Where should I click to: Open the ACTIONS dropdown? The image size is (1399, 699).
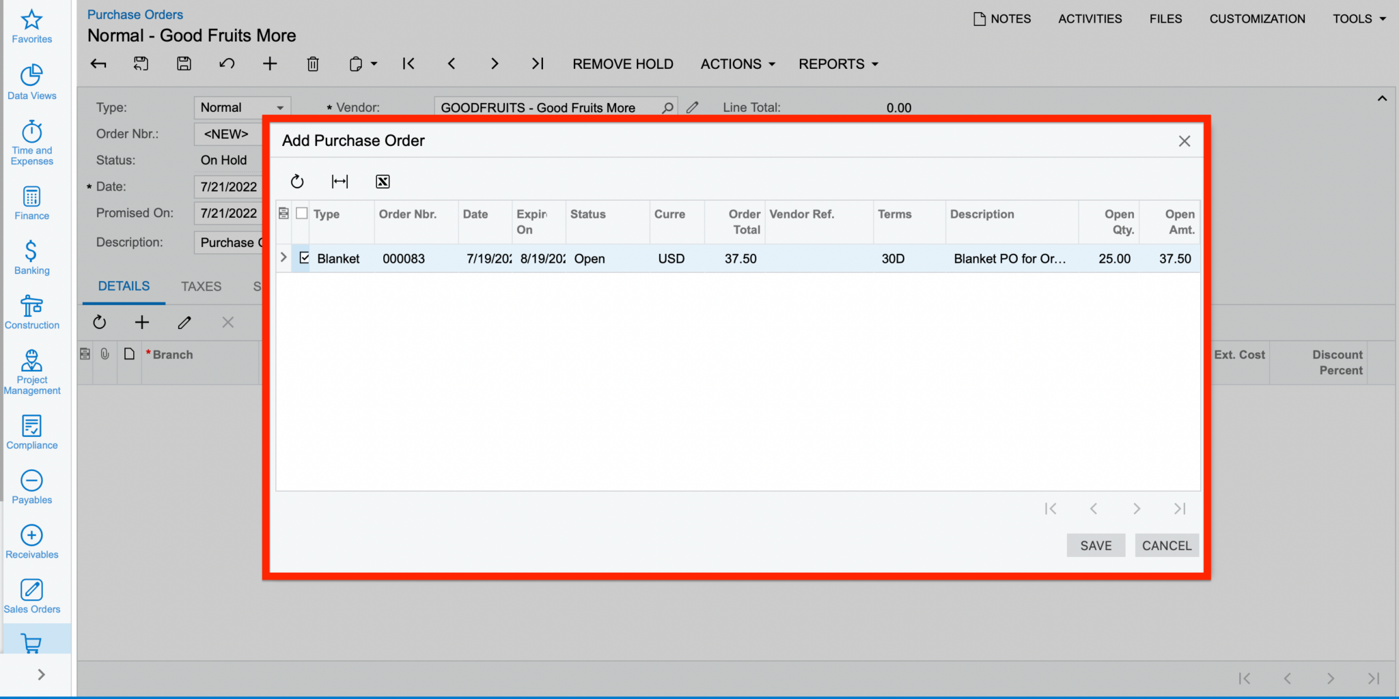click(736, 63)
